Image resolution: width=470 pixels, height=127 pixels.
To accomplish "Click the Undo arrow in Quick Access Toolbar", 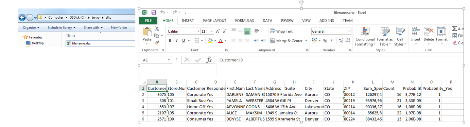I will click(x=162, y=13).
